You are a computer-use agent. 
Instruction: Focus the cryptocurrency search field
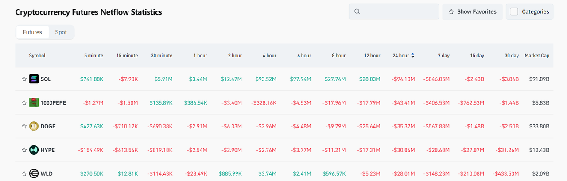[399, 12]
